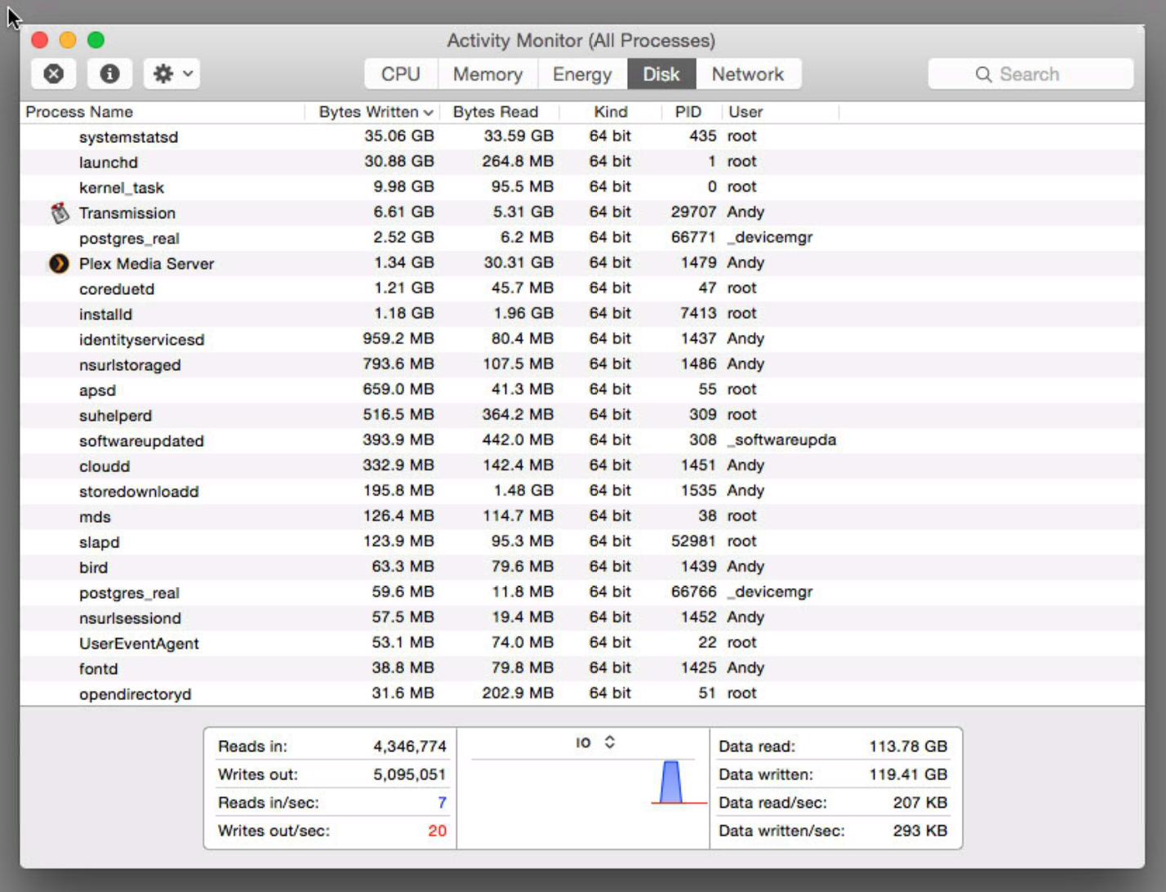Click the Reads in 4,346,774 value

(410, 747)
